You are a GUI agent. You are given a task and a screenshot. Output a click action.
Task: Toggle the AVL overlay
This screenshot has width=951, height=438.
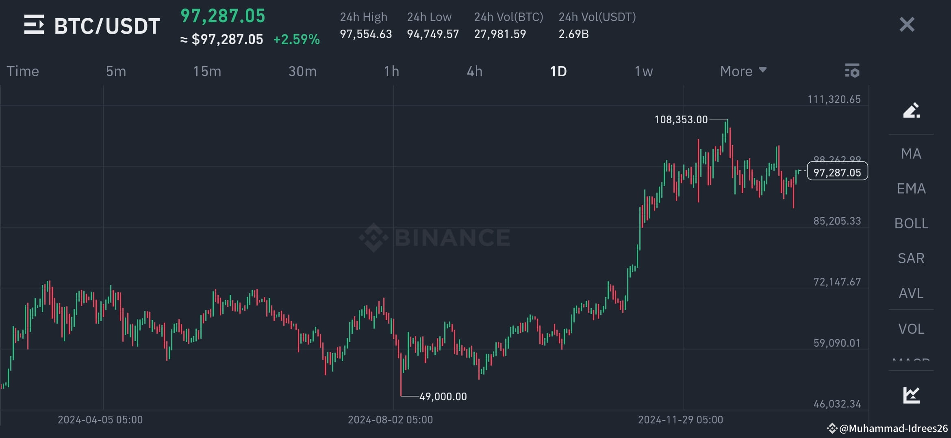[910, 293]
